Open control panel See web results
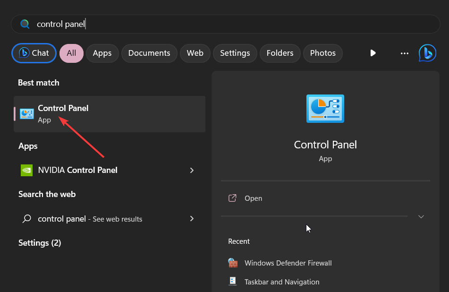Screen dimensions: 449x292 [110, 219]
